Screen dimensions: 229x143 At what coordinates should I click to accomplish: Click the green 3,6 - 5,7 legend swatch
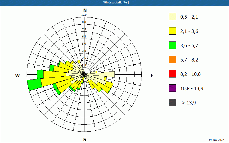coord(173,45)
